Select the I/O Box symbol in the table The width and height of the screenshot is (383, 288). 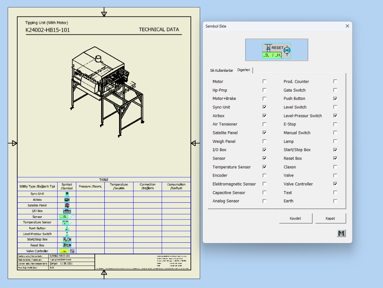67,211
